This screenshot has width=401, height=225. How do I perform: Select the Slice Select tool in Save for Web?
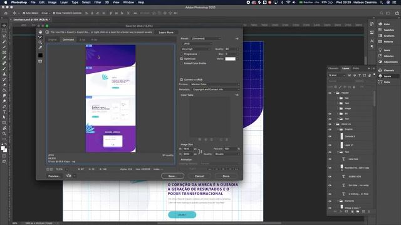tap(40, 37)
